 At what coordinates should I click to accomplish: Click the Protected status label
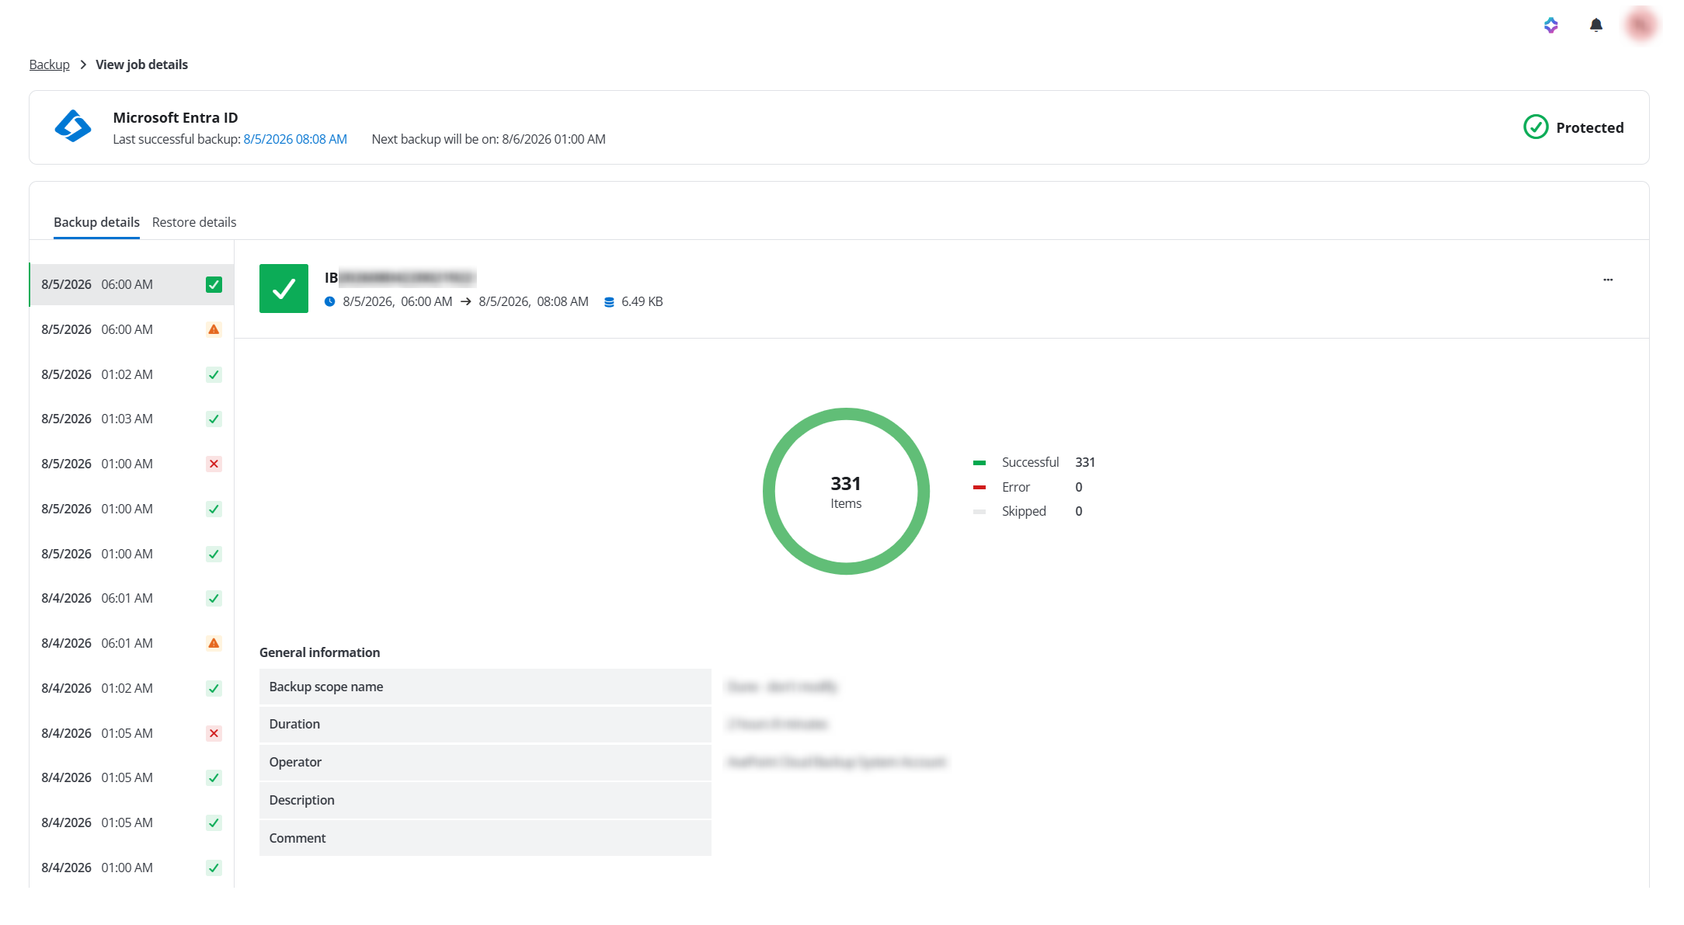pos(1589,128)
